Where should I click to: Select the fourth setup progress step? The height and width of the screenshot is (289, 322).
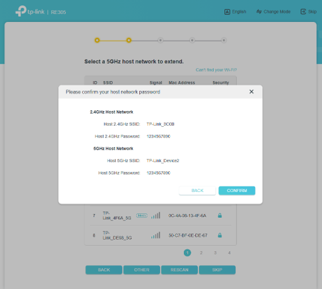click(x=192, y=41)
